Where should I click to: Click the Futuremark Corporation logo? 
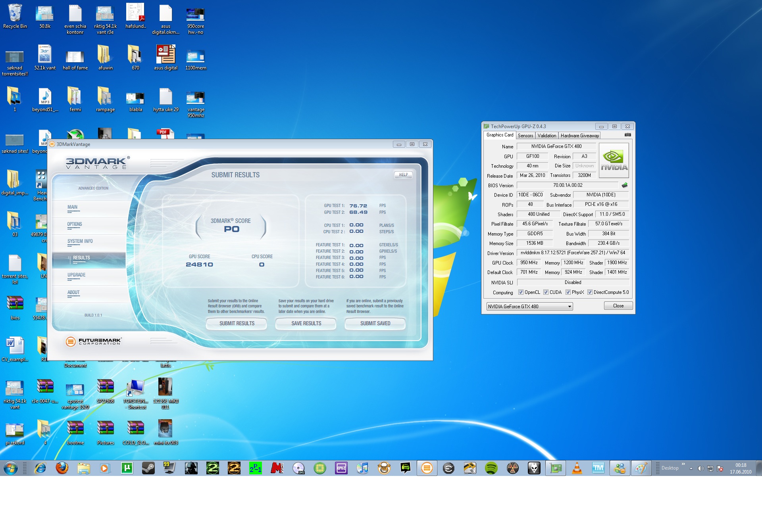tap(94, 341)
